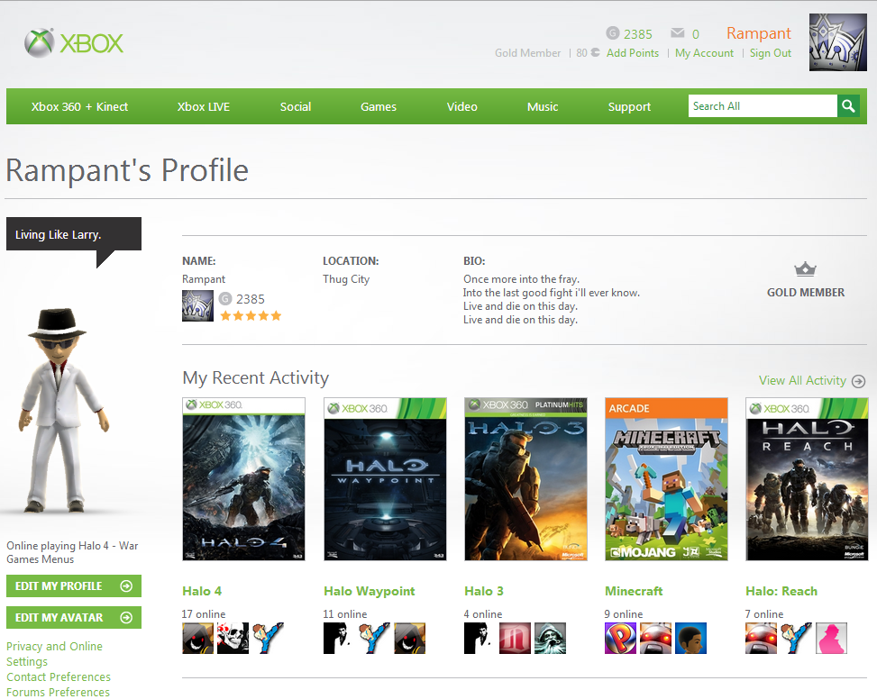Click the Gold Member crown icon
877x699 pixels.
806,269
